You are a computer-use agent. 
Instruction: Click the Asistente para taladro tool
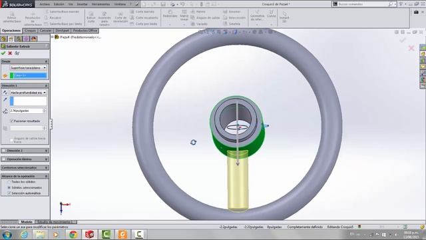click(105, 19)
